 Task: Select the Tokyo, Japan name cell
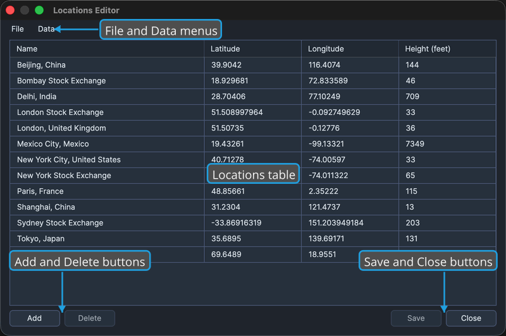(107, 239)
